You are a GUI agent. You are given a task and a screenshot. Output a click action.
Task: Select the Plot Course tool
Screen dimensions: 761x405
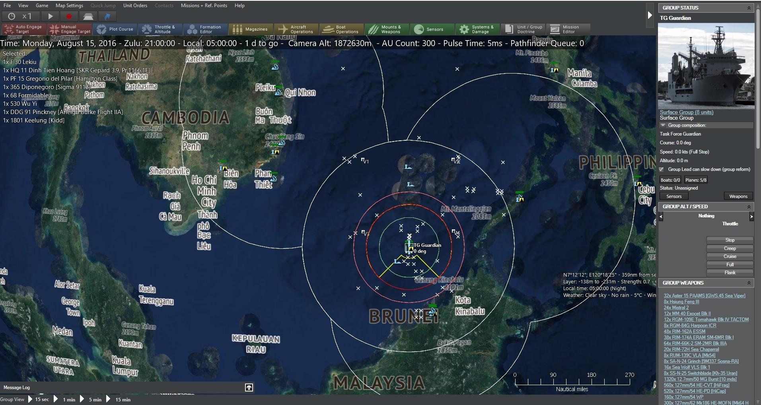pos(115,29)
